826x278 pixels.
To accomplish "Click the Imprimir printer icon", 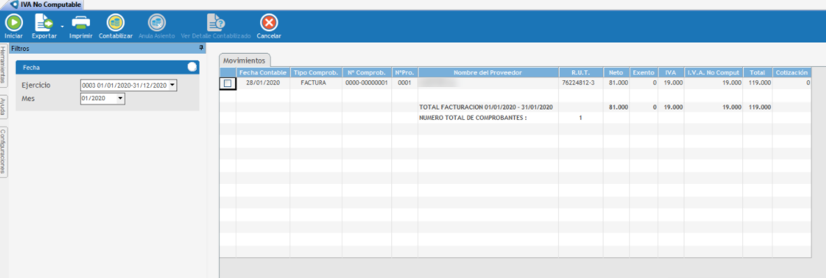I will [x=81, y=22].
